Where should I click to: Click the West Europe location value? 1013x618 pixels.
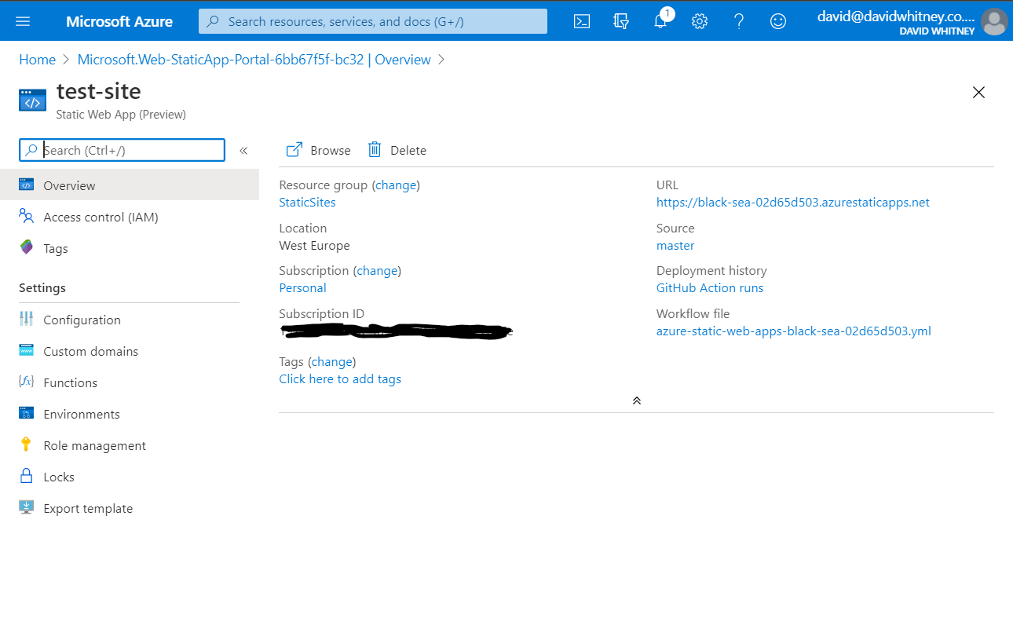click(x=314, y=246)
